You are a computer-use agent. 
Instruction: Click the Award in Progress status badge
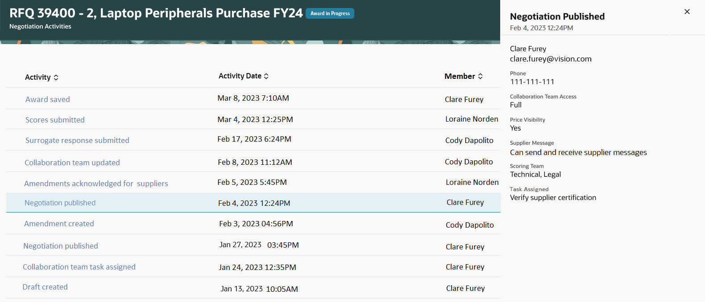click(x=330, y=13)
